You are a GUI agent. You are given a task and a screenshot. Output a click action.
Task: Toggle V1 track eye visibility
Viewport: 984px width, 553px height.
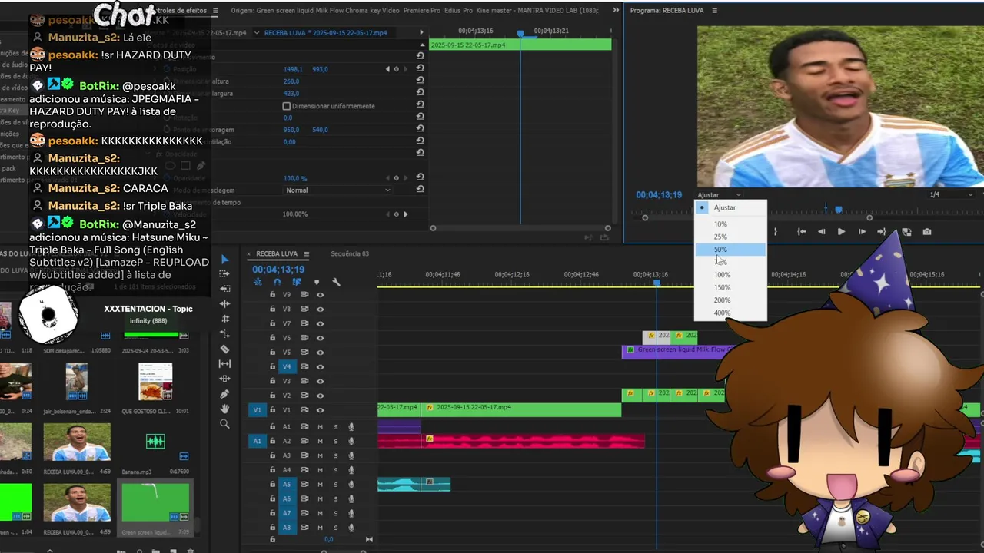coord(320,410)
